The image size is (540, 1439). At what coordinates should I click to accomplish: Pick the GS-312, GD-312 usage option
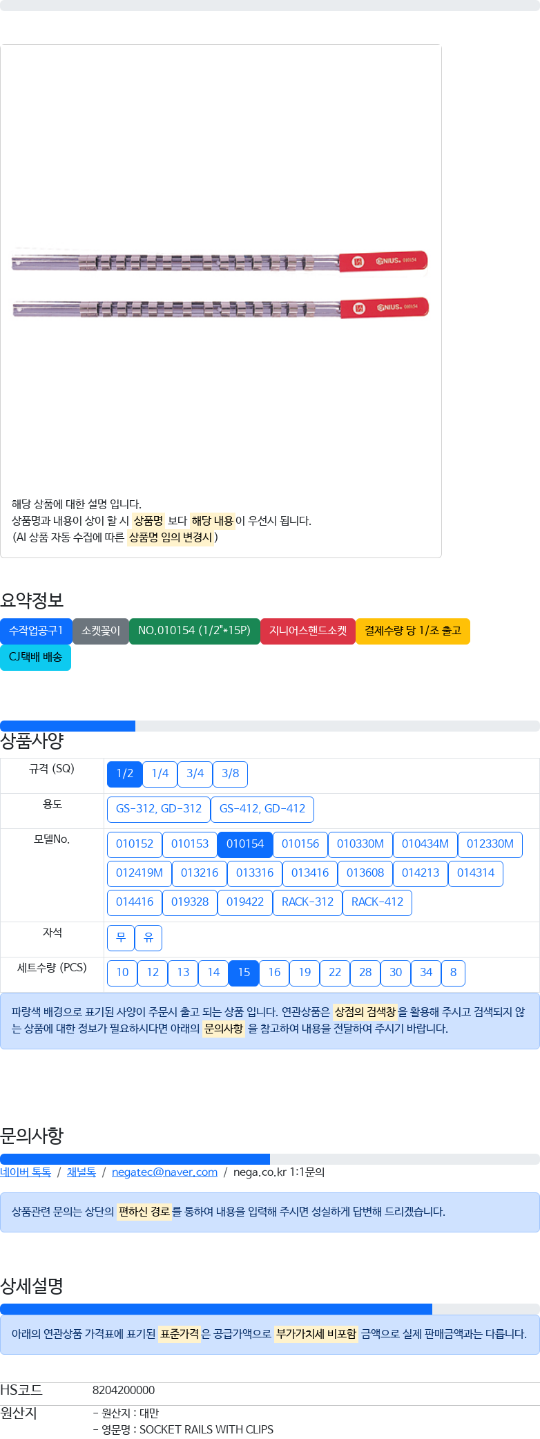pyautogui.click(x=159, y=809)
